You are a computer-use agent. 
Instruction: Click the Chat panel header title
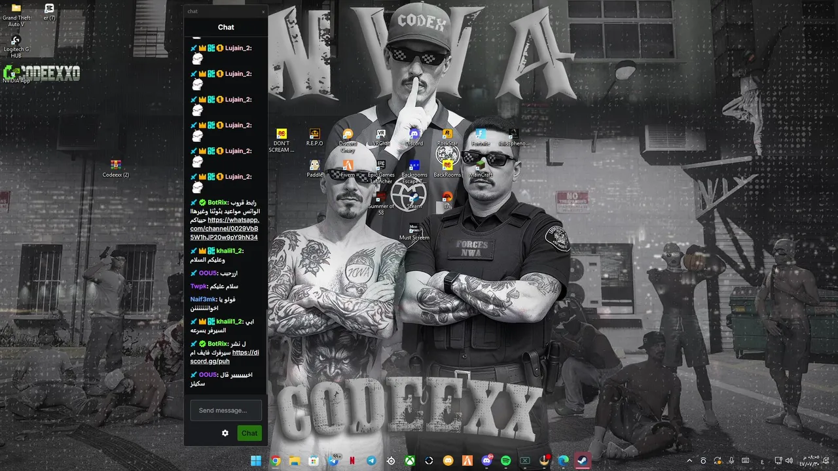pos(226,27)
